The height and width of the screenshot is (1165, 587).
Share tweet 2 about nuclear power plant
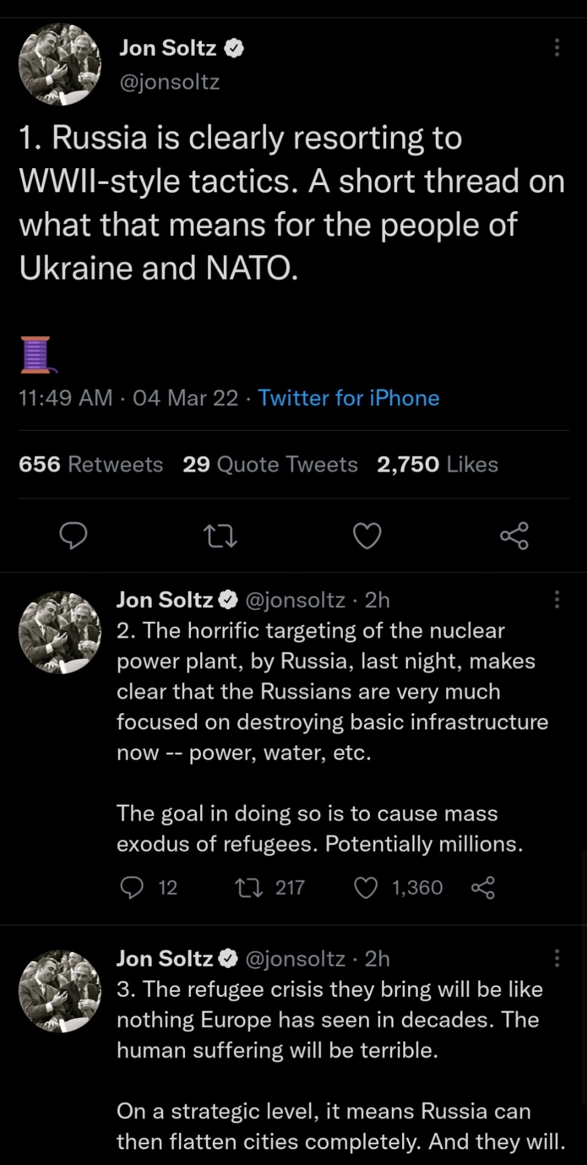click(483, 888)
